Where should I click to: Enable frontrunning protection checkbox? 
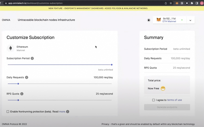tap(8, 112)
